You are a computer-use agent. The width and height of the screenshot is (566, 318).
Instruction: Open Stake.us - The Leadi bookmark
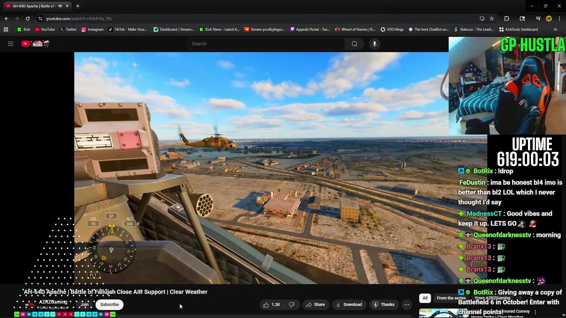[x=474, y=30]
